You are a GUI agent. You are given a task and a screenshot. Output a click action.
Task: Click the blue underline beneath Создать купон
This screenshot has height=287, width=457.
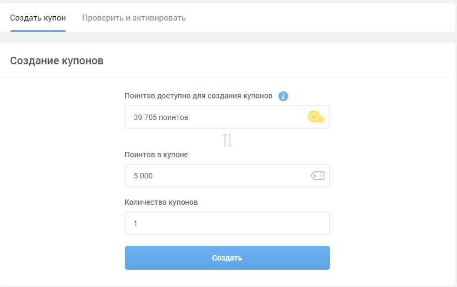coord(38,31)
